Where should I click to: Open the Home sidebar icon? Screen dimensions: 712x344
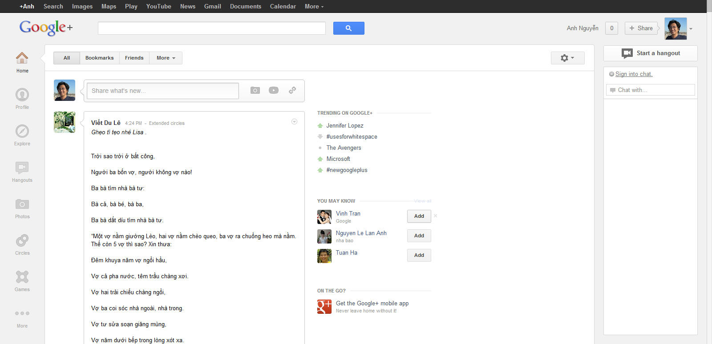[22, 58]
